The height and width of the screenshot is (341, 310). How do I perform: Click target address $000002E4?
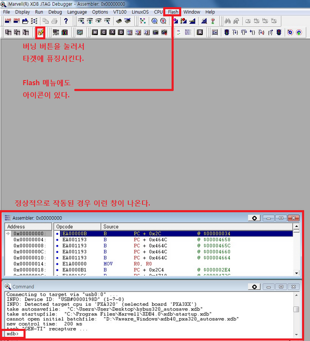point(217,270)
